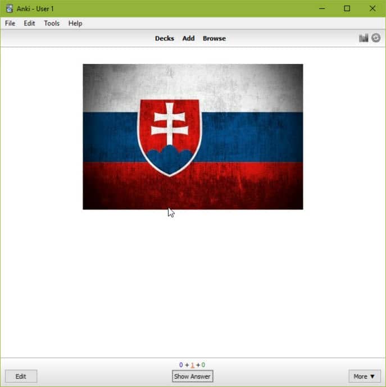Click the new cards count 0 in blue
386x387 pixels.
click(x=181, y=365)
